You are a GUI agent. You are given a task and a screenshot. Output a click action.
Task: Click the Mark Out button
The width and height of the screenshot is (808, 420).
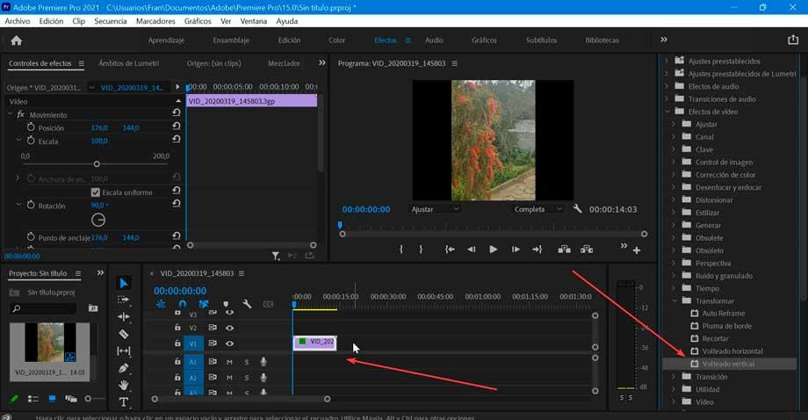click(x=421, y=250)
